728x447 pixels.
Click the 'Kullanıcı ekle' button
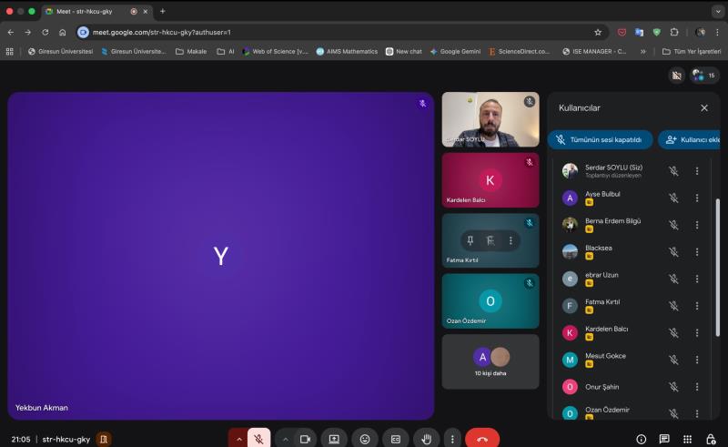tap(692, 139)
